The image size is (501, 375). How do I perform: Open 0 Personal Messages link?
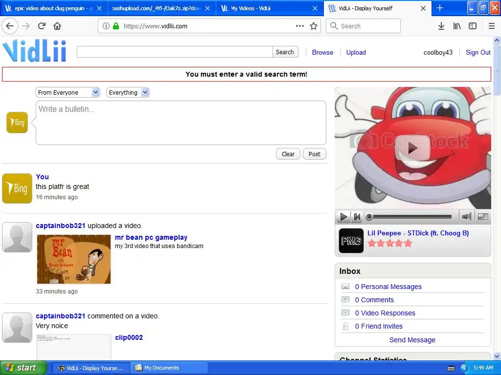(x=388, y=287)
